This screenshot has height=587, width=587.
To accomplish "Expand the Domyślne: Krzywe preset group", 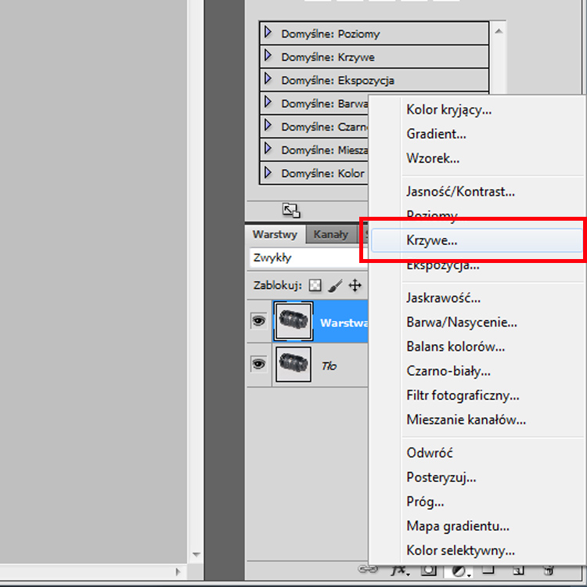I will [268, 56].
